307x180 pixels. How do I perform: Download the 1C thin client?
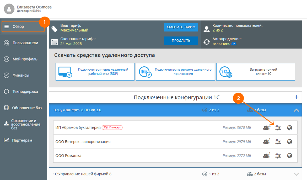pyautogui.click(x=256, y=72)
